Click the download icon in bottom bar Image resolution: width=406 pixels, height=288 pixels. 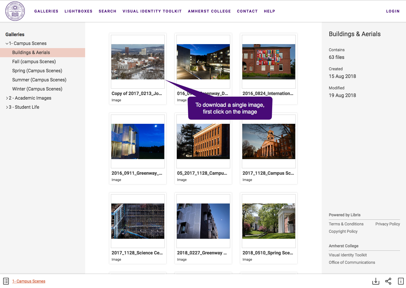click(376, 281)
